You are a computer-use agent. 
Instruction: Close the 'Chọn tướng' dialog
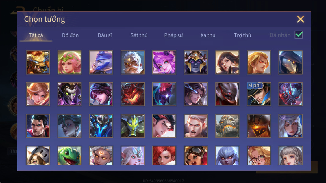click(301, 19)
